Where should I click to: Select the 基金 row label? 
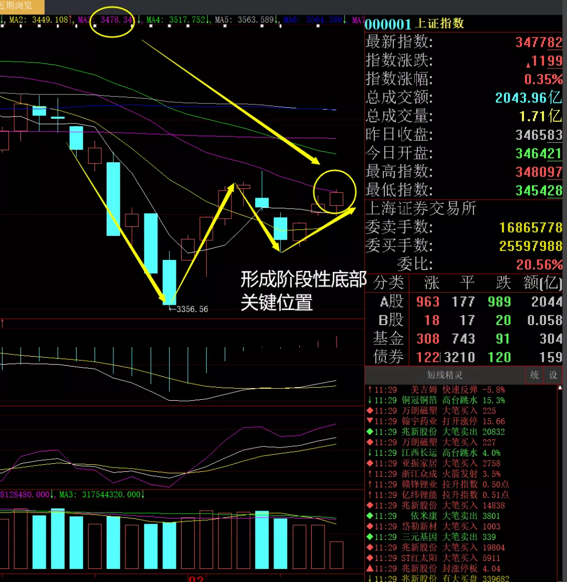(388, 338)
